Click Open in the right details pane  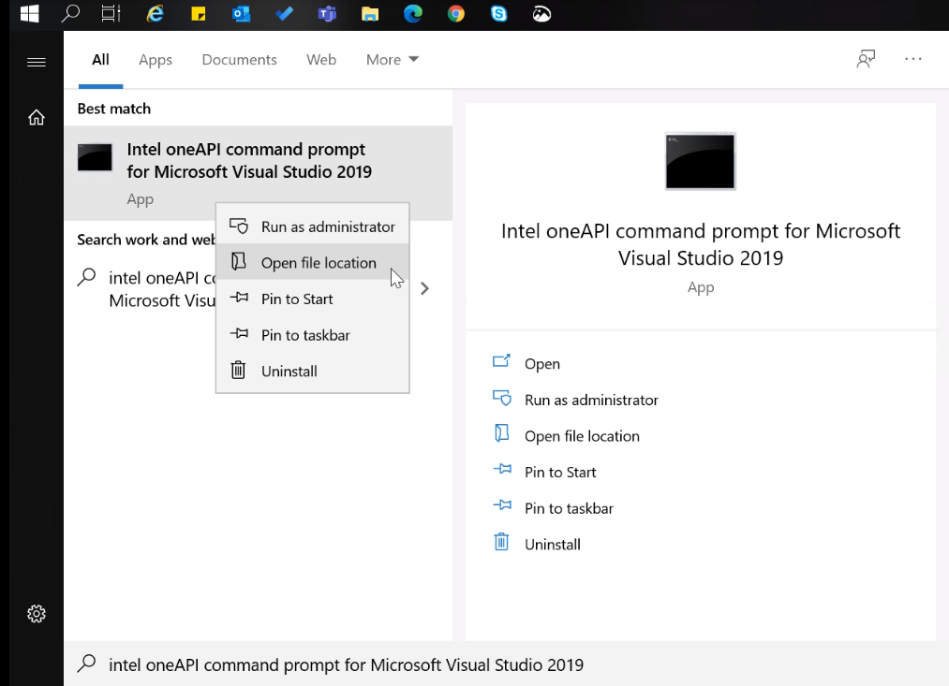point(541,364)
